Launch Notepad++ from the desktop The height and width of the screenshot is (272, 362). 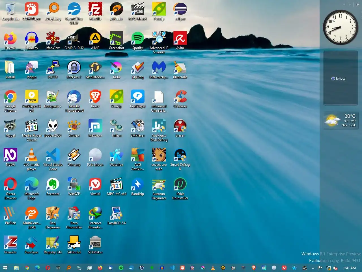[53, 99]
